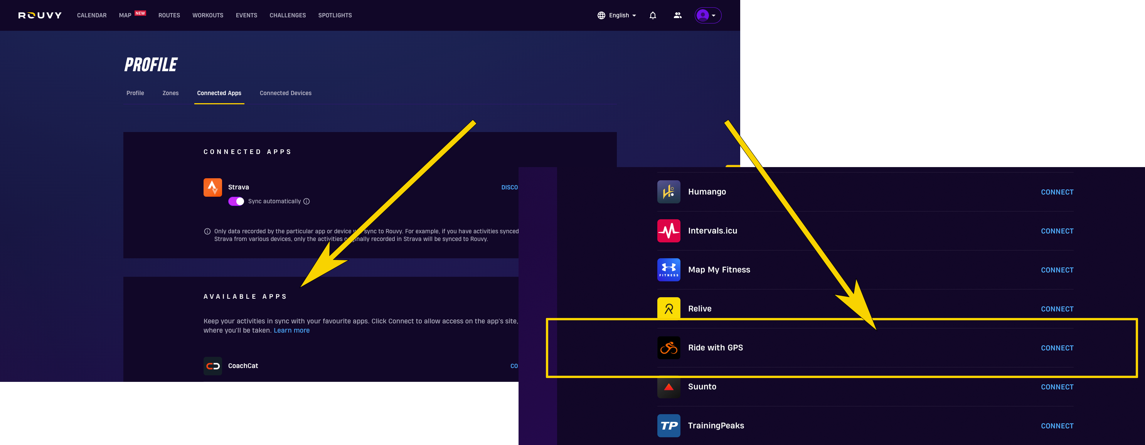1145x445 pixels.
Task: Click the CoachCat app icon
Action: click(213, 366)
